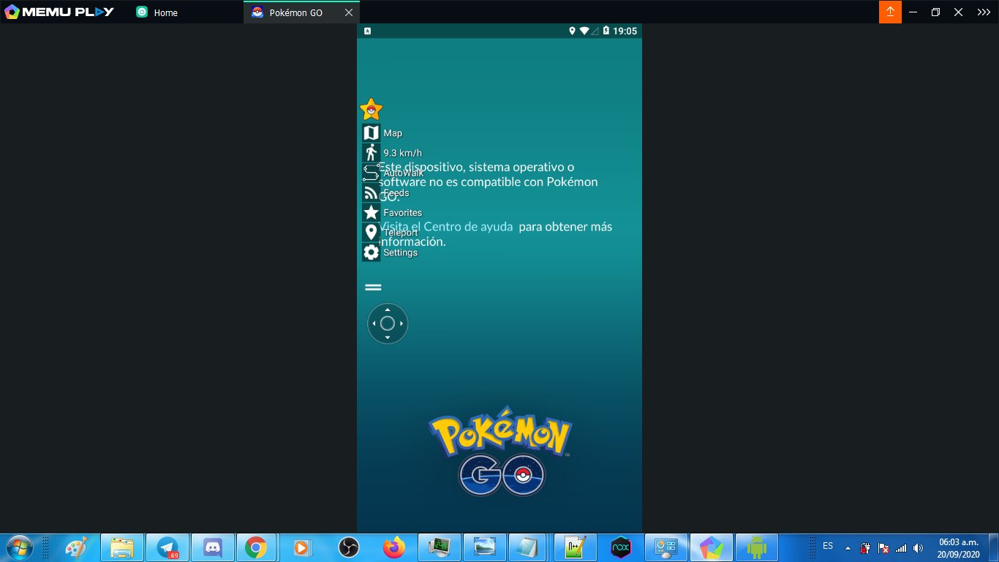Open OBS Studio from taskbar

[349, 547]
